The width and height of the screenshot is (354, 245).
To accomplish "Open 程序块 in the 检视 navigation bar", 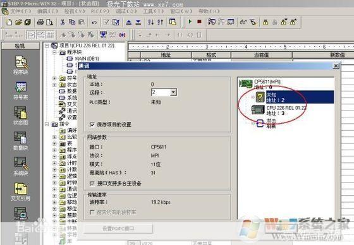I will (x=20, y=65).
